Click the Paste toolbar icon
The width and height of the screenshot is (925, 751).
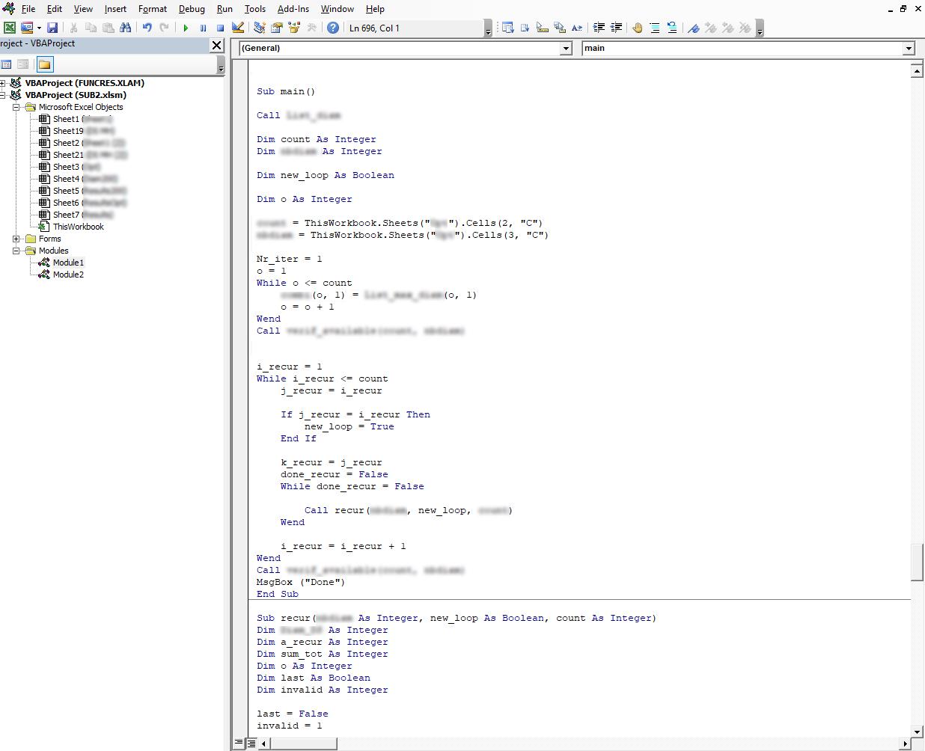click(108, 28)
